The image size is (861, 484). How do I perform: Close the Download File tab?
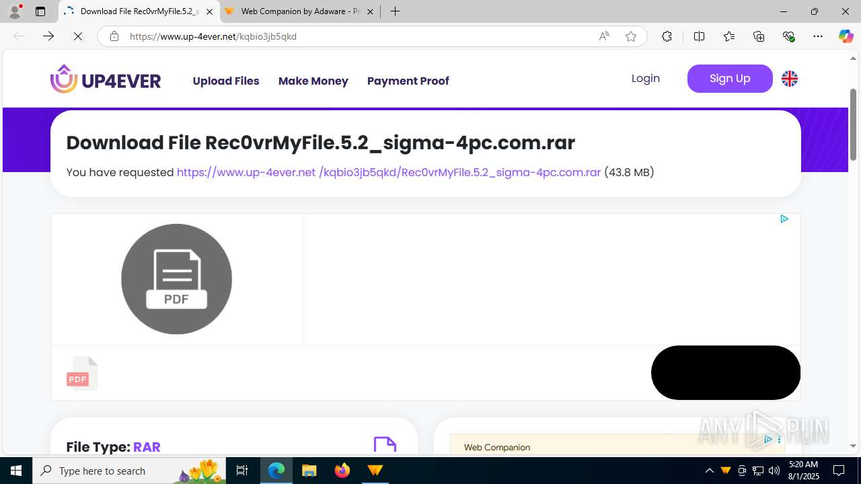[x=209, y=11]
